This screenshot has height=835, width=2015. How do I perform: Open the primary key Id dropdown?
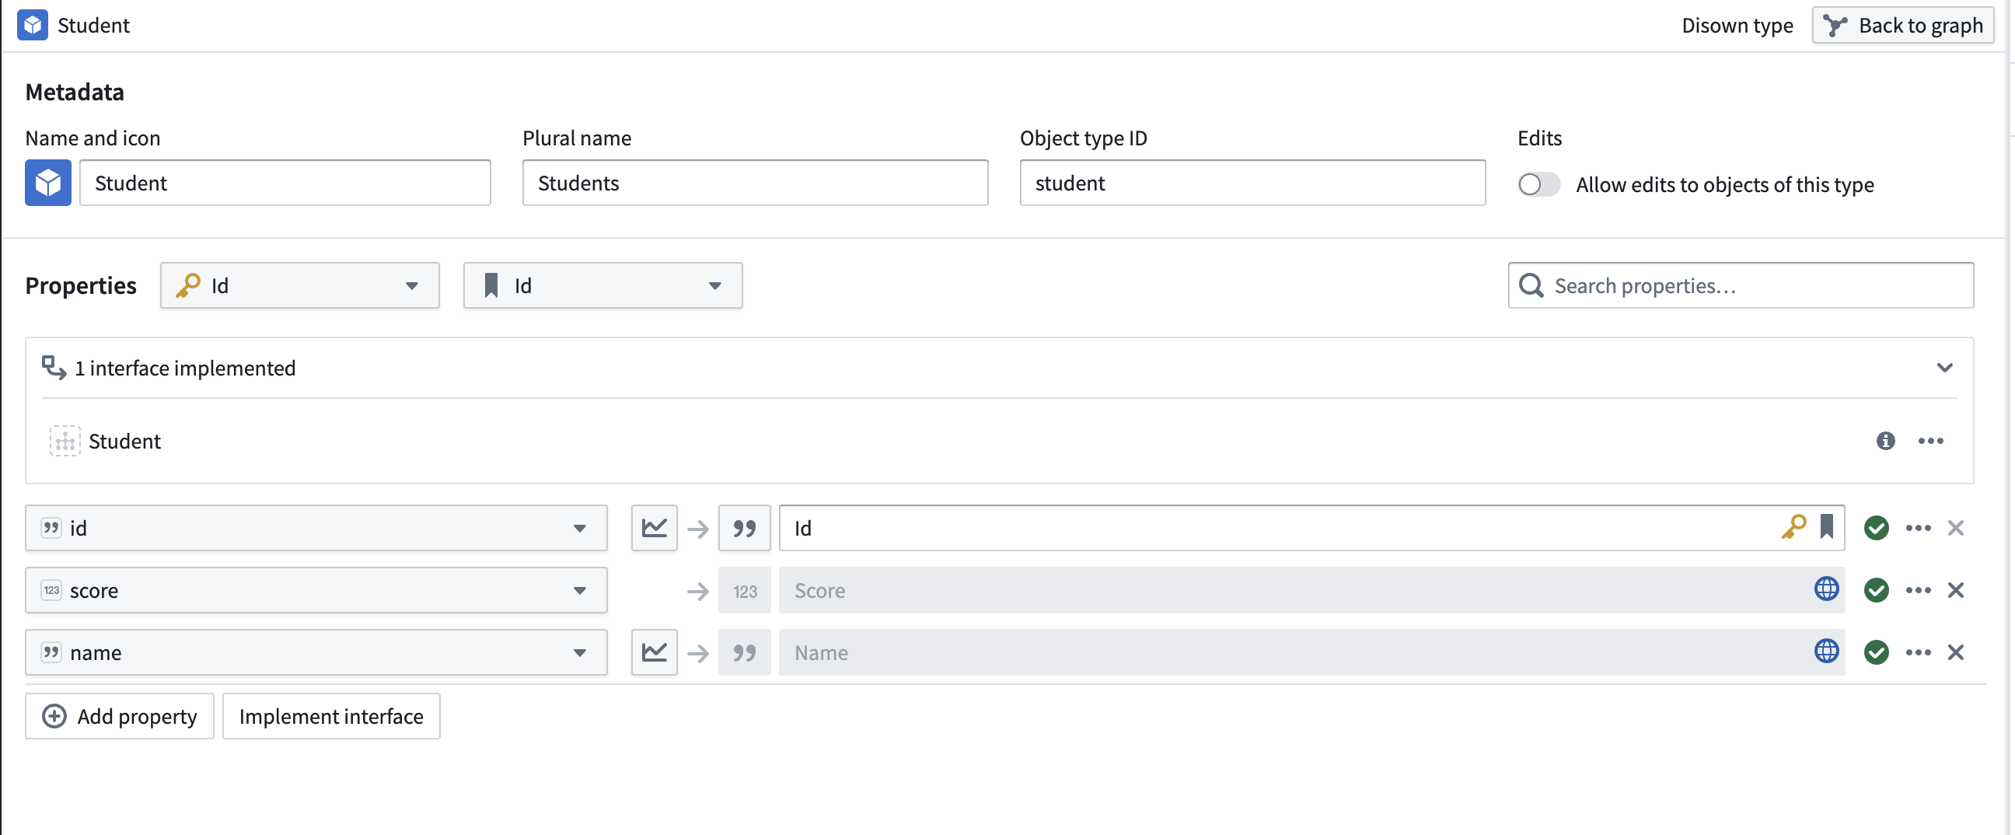pyautogui.click(x=299, y=285)
